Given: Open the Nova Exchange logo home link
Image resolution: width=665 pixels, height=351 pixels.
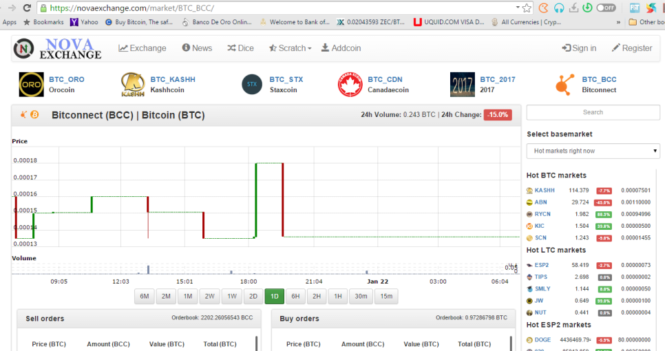Looking at the screenshot, I should (57, 48).
